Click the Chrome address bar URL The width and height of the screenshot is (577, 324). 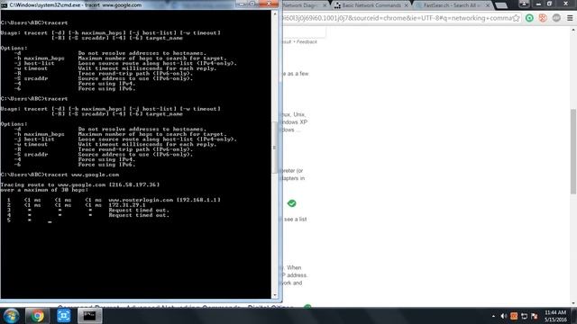[398, 18]
